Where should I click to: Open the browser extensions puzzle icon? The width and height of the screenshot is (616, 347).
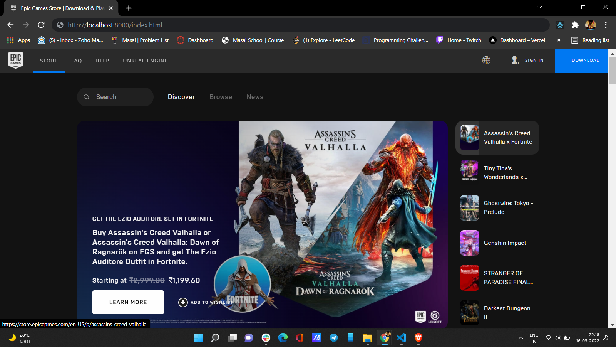click(x=575, y=25)
